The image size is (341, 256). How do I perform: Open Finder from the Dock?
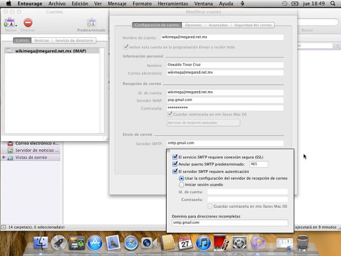(41, 243)
